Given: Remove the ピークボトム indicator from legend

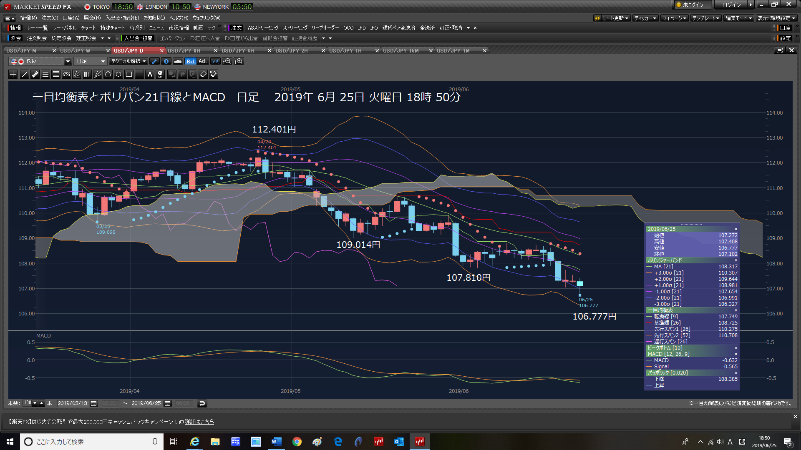Looking at the screenshot, I should click(x=736, y=348).
